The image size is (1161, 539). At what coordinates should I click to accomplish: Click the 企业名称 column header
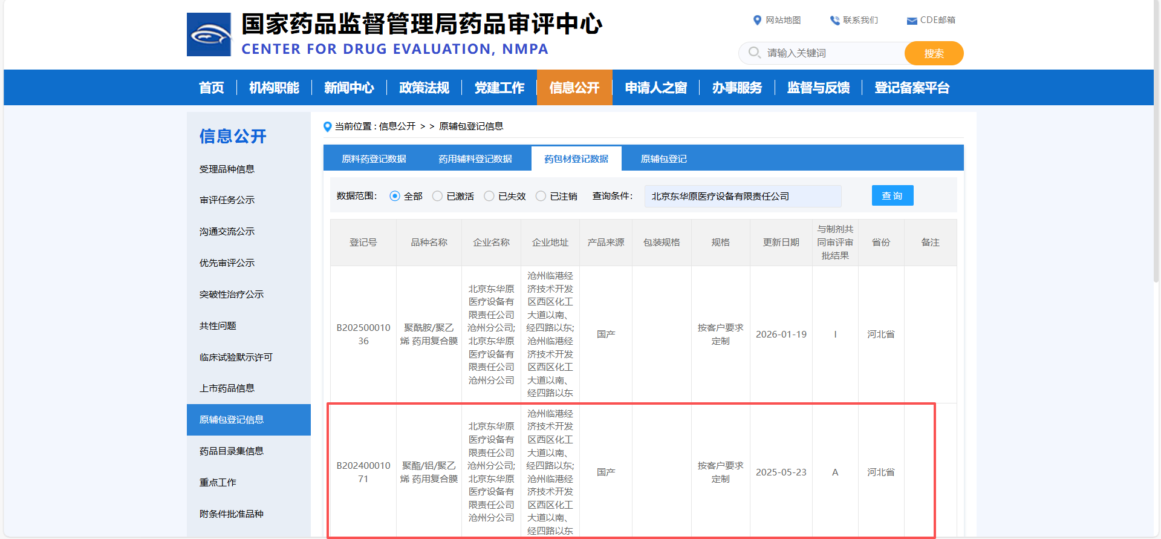[491, 243]
